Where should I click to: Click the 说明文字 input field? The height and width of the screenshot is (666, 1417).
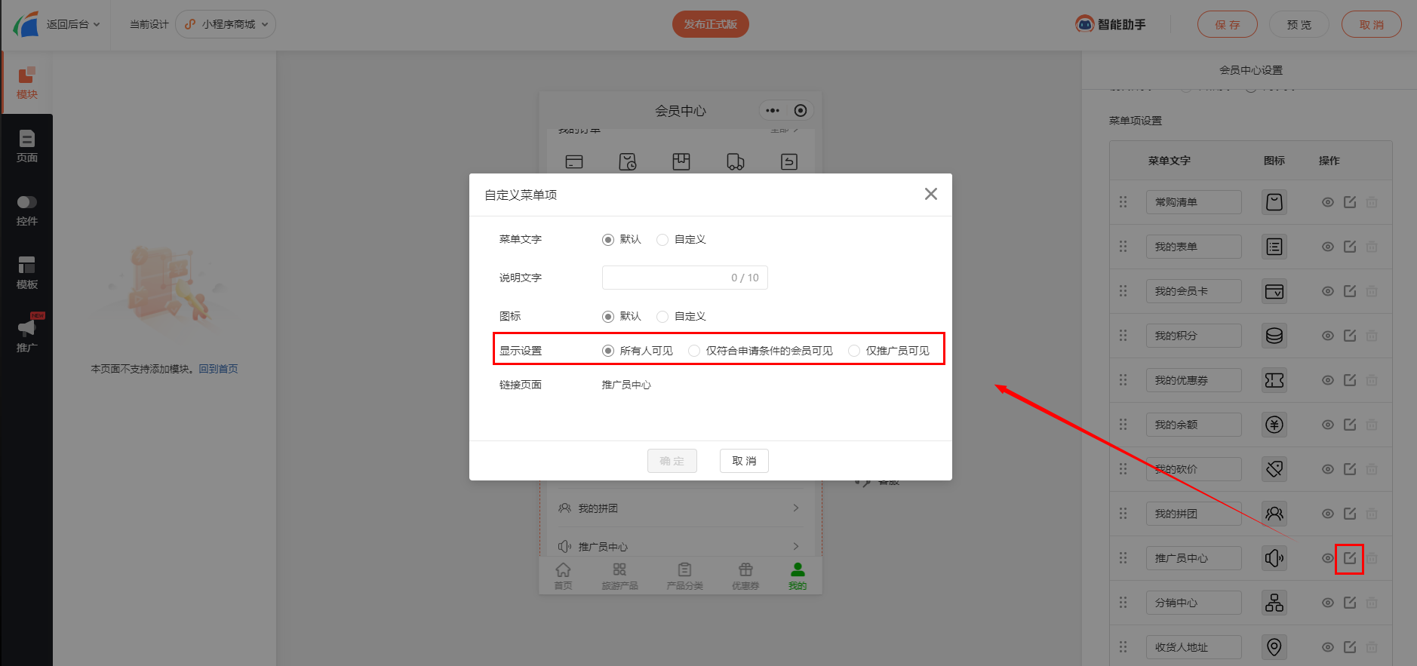[664, 278]
